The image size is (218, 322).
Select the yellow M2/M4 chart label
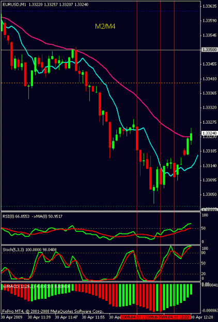click(x=105, y=26)
